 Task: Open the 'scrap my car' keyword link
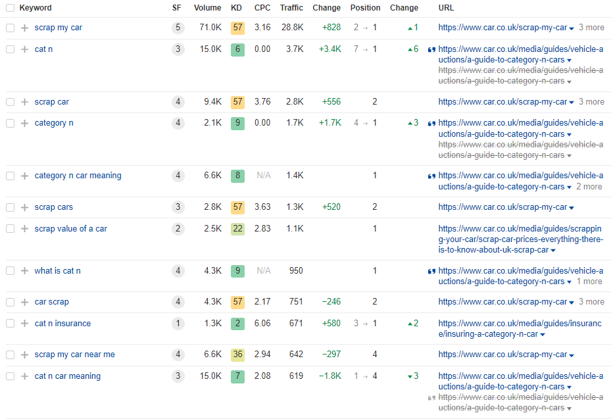click(58, 28)
